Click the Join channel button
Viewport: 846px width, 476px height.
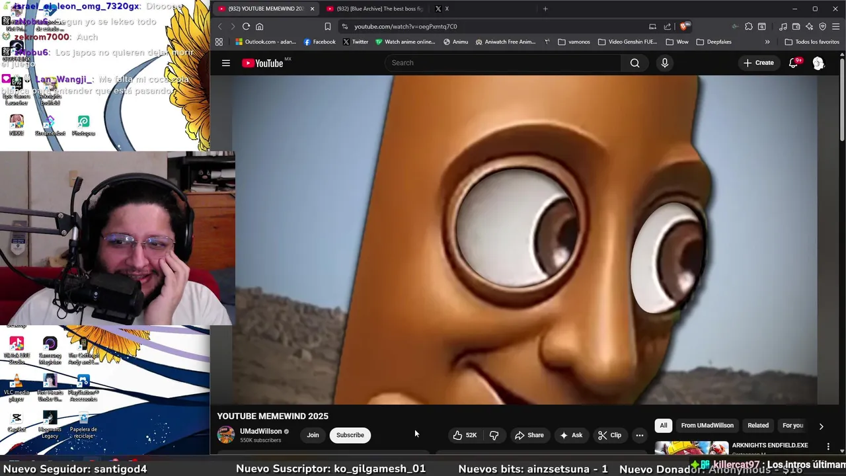pyautogui.click(x=313, y=435)
